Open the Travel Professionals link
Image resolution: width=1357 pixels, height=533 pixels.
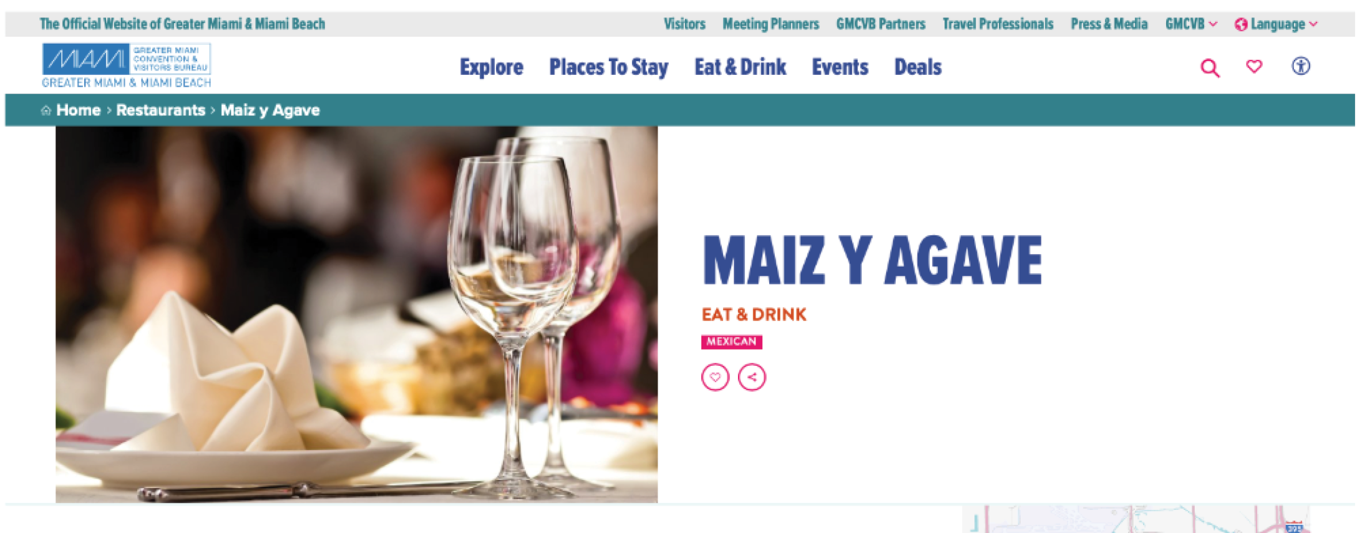point(998,24)
